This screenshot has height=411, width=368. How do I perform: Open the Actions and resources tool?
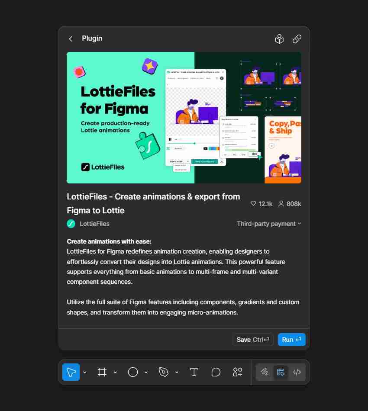pos(238,372)
